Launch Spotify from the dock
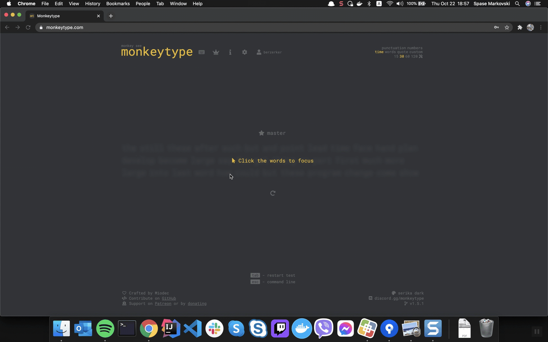The width and height of the screenshot is (548, 342). click(105, 328)
